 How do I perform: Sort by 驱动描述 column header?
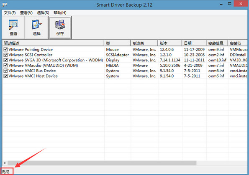53,43
